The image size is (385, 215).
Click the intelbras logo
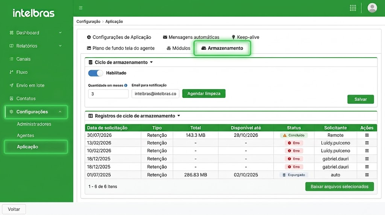click(x=33, y=13)
